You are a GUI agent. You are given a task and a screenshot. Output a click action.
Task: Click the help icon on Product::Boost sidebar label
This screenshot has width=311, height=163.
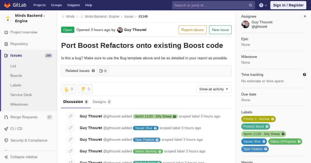pos(267,127)
